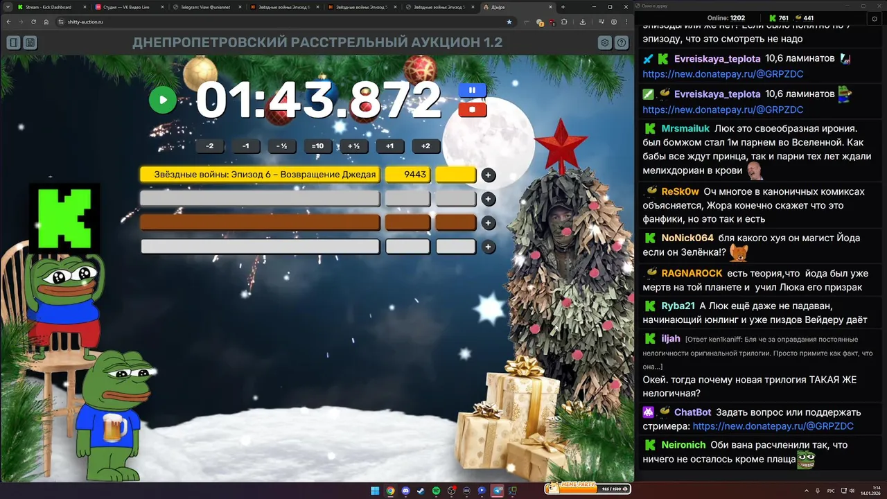
Task: Open Chrome three-dot menu
Action: click(626, 21)
